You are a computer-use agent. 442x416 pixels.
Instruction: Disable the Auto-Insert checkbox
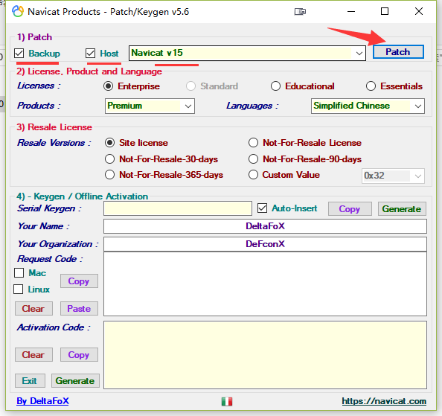pos(262,208)
